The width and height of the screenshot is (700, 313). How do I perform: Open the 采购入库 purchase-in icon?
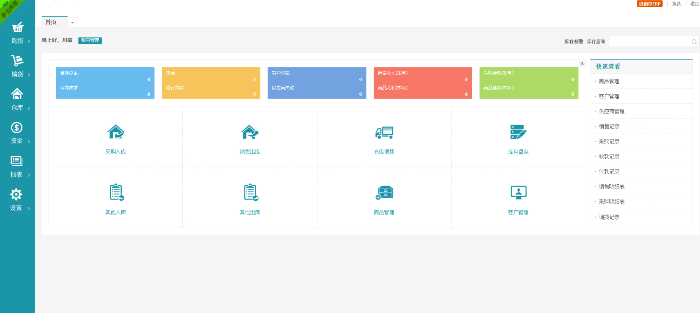pos(116,132)
